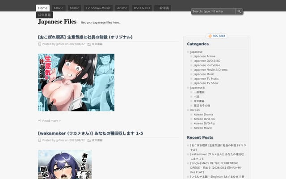This screenshot has width=286, height=179.
Task: Open the Japanese DVD & BD category
Action: pos(207,61)
